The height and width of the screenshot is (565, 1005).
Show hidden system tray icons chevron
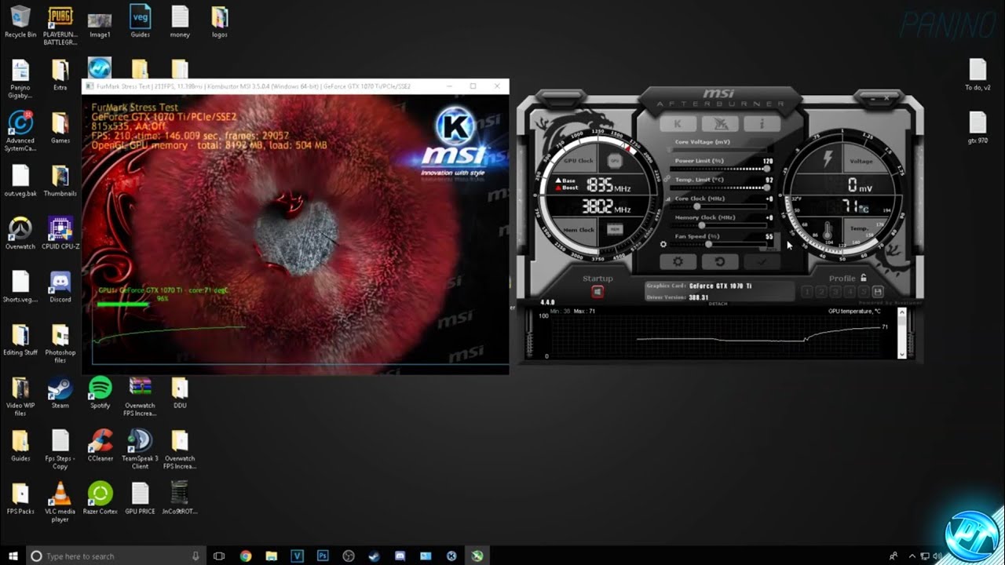click(912, 556)
